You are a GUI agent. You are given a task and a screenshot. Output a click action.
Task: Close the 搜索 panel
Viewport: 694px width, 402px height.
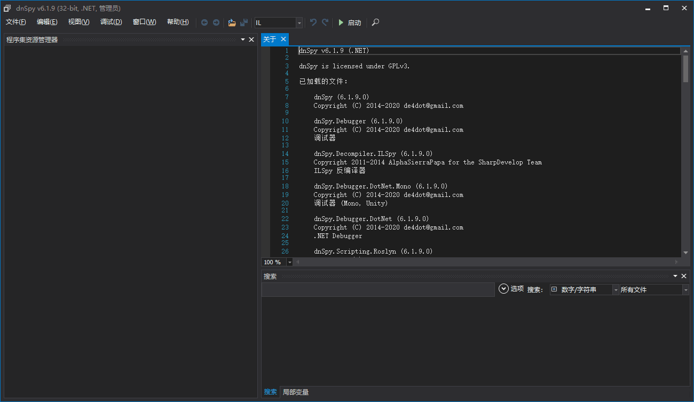click(684, 276)
